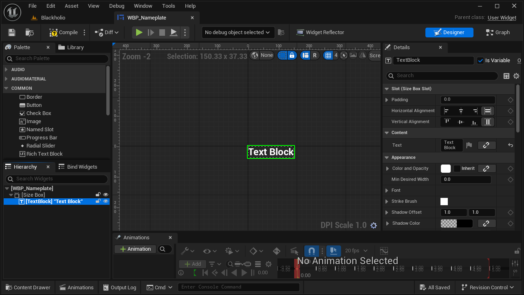
Task: Toggle the Is Variable checkbox
Action: pos(480,61)
